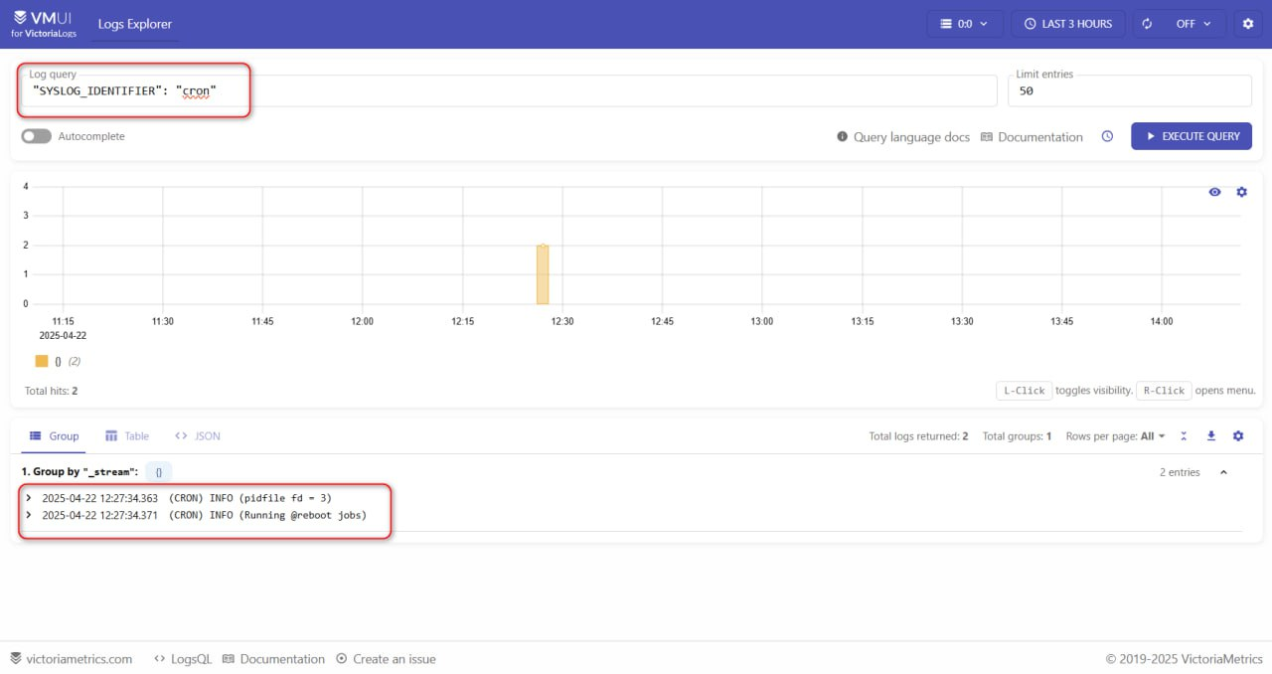
Task: Toggle the Autocomplete switch
Action: [37, 136]
